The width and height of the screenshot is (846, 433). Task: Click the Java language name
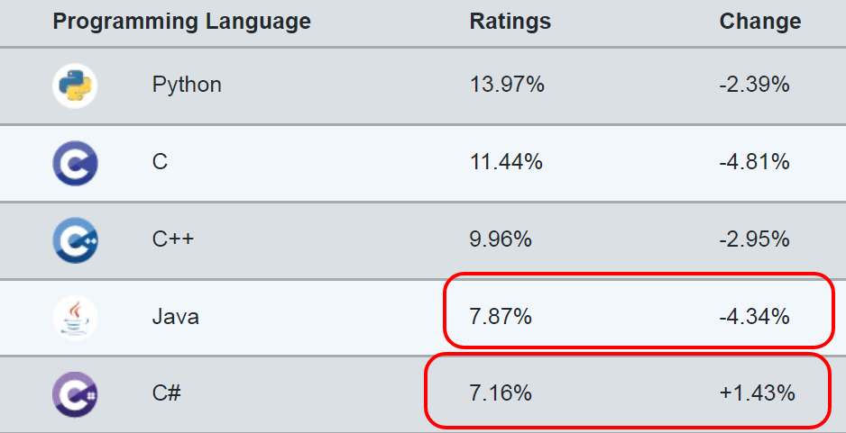tap(175, 317)
